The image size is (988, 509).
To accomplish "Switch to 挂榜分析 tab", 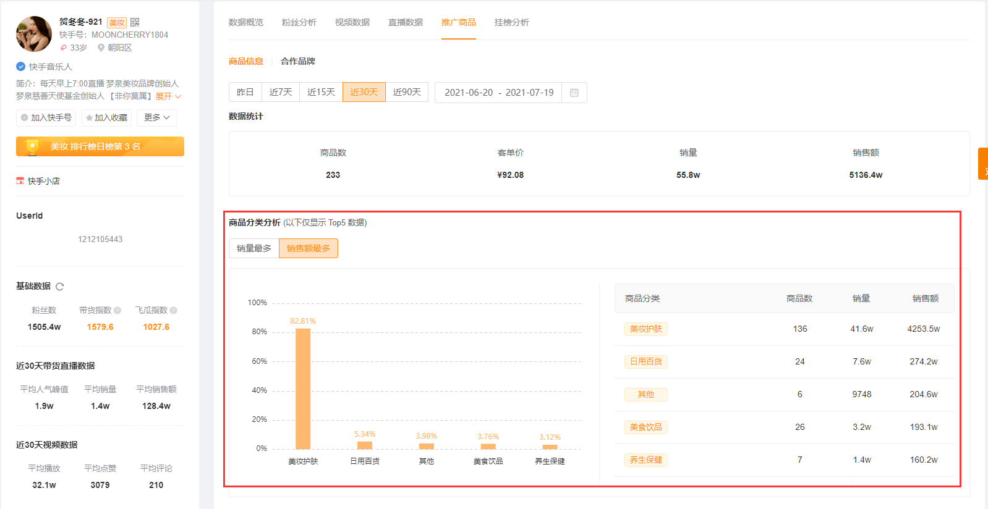I will 512,22.
